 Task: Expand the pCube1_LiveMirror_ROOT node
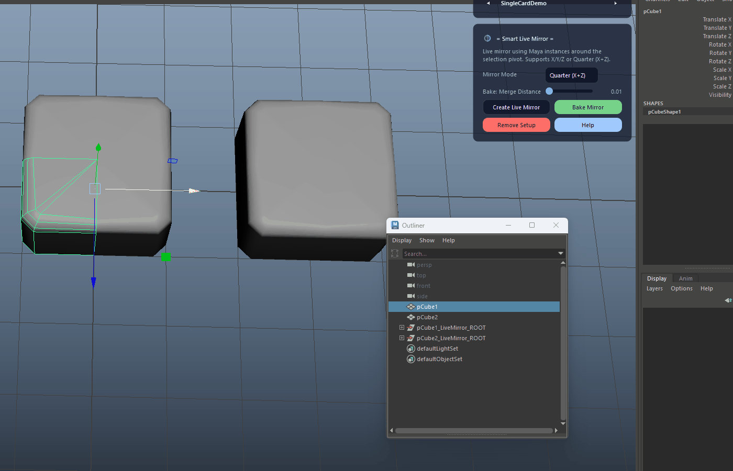402,328
